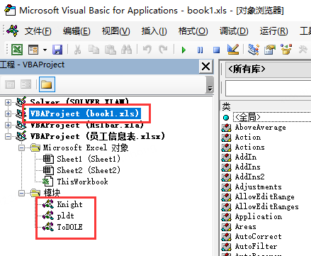This screenshot has height=256, width=311.
Task: Collapse the 模块 folder
Action: click(21, 194)
